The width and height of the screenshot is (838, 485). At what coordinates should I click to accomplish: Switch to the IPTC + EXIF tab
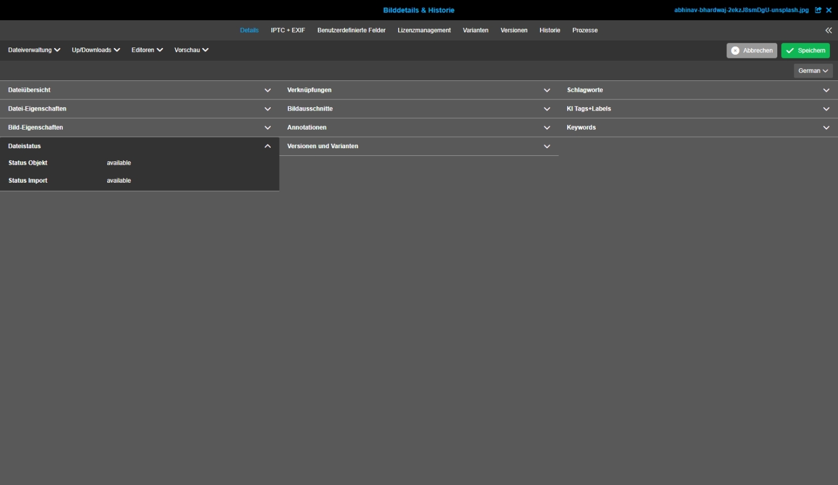pos(288,30)
